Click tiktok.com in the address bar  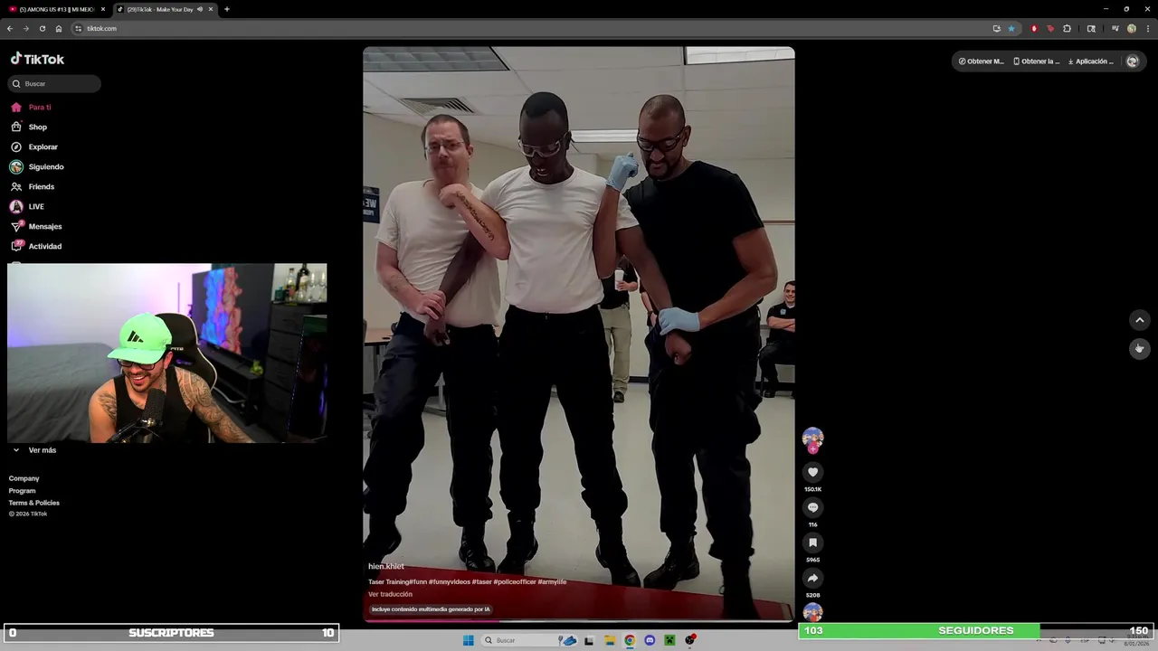coord(101,28)
